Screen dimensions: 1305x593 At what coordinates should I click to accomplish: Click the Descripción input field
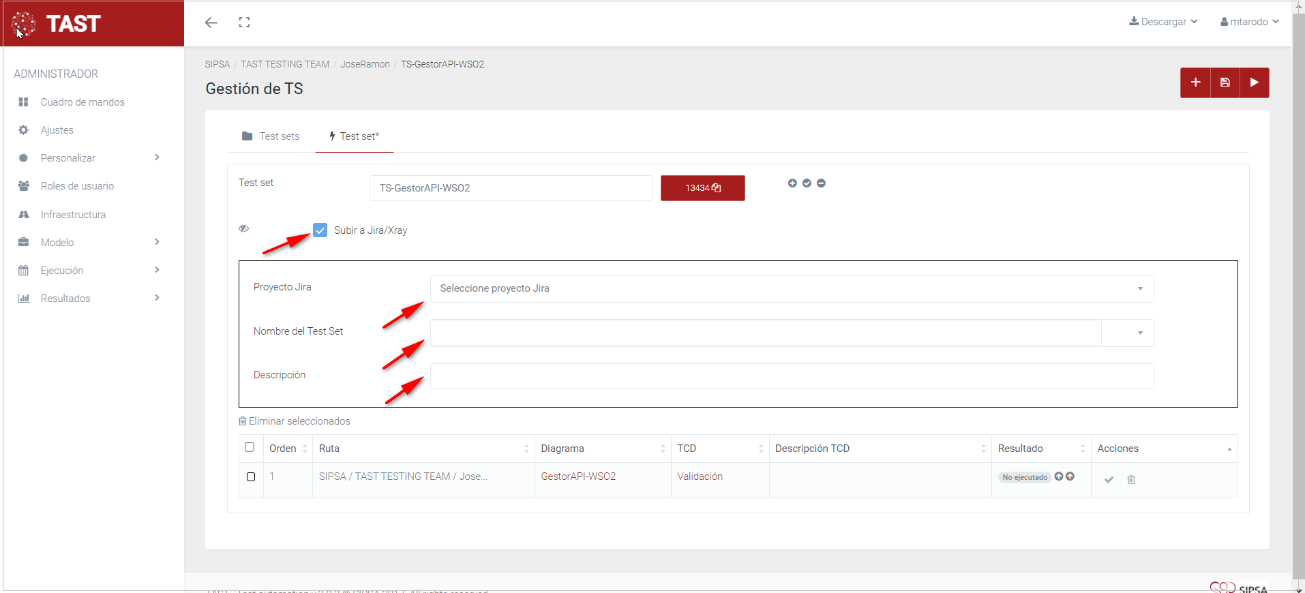pos(791,376)
